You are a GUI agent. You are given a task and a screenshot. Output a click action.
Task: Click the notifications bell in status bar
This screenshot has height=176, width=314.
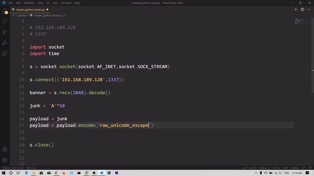pyautogui.click(x=310, y=168)
